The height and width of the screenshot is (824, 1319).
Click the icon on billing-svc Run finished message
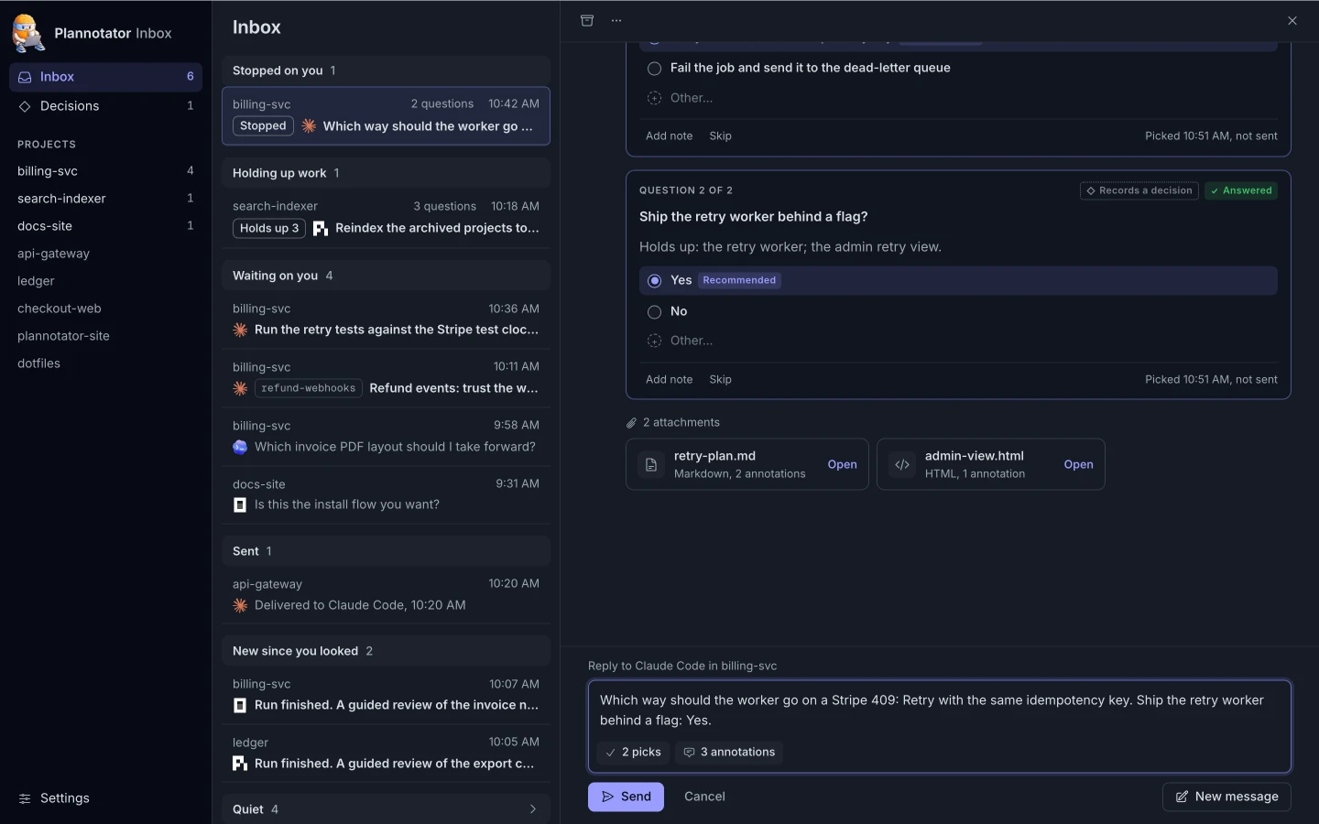(x=240, y=705)
